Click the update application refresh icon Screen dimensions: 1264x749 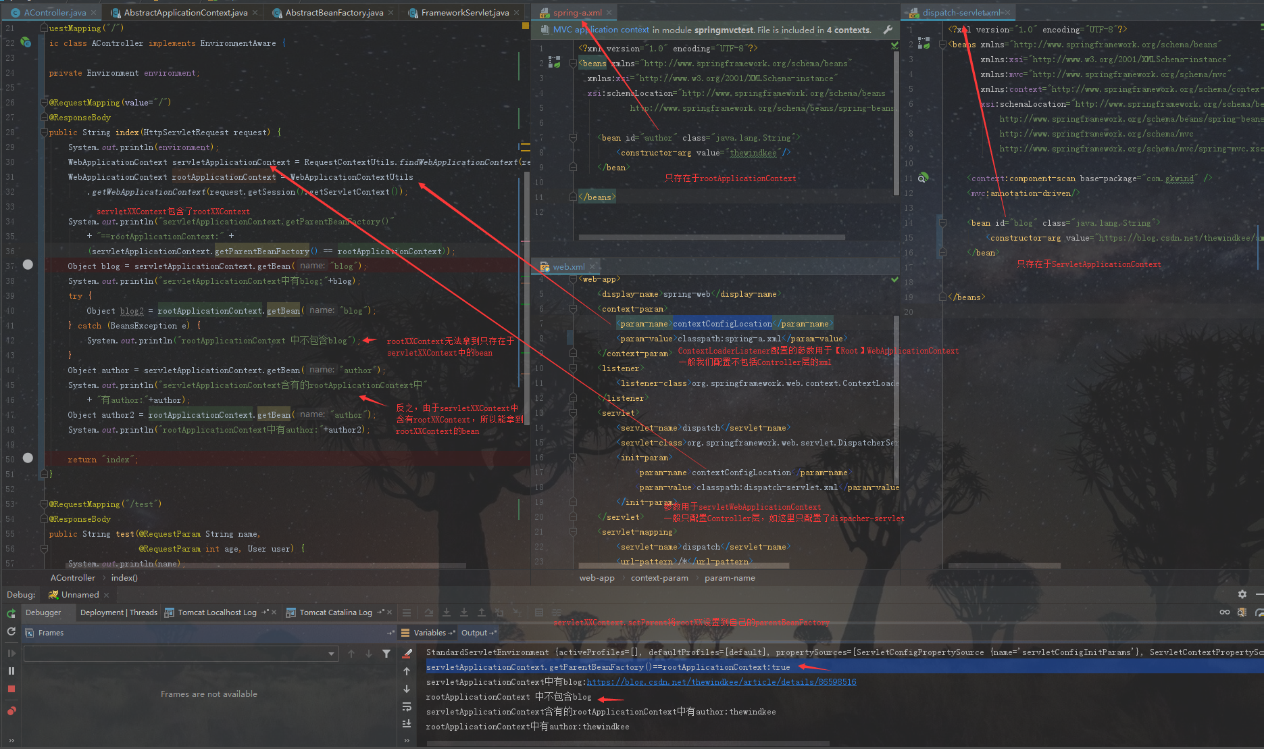point(11,631)
